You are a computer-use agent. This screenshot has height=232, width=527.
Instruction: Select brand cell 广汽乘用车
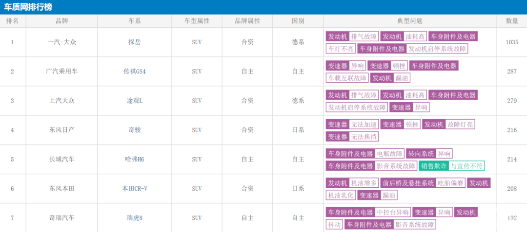[x=61, y=71]
